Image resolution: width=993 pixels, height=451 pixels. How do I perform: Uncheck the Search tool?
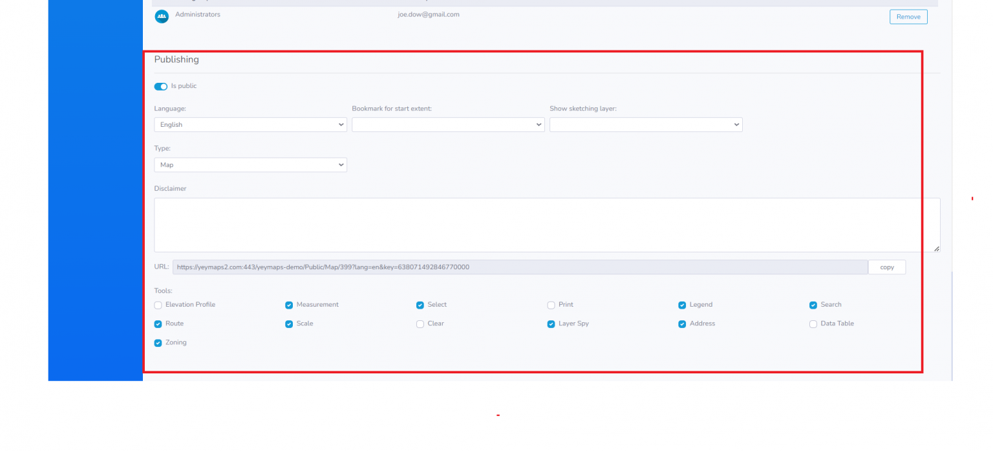(813, 305)
